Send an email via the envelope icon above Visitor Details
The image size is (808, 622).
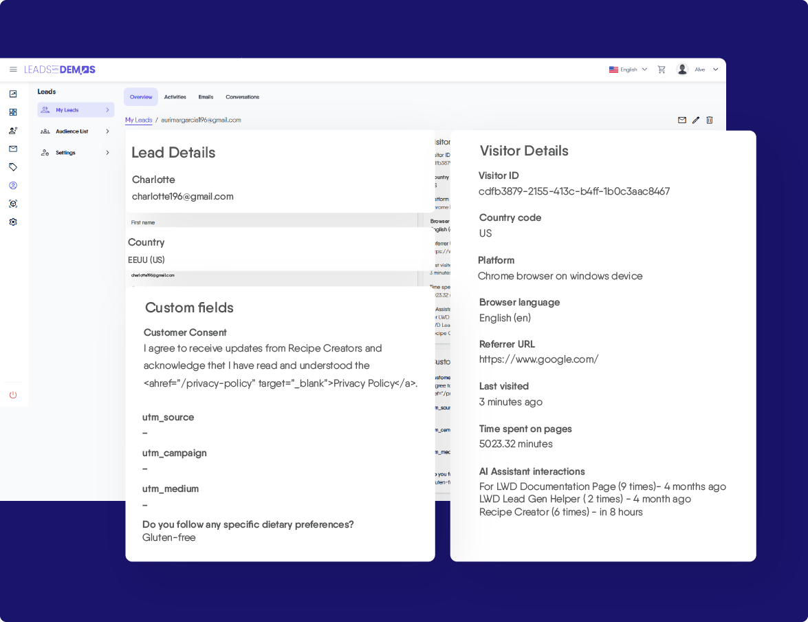coord(682,120)
